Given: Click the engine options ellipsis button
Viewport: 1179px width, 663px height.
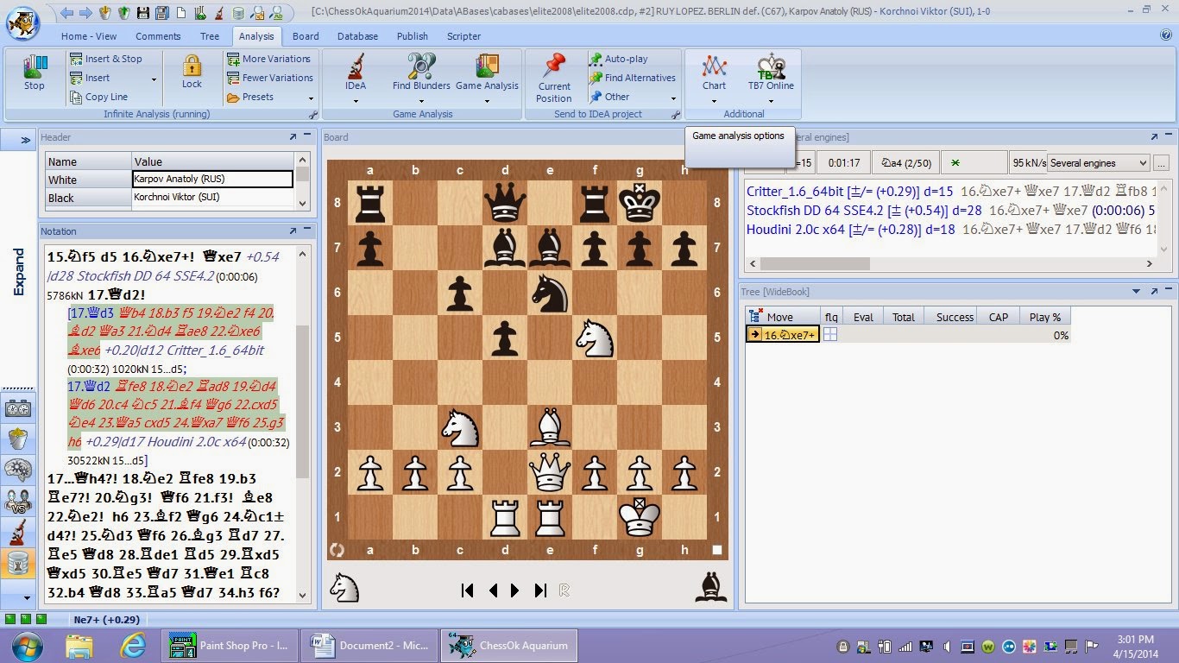Looking at the screenshot, I should tap(1161, 162).
